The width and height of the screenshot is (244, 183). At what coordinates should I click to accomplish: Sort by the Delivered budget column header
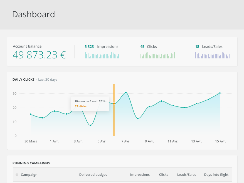click(x=93, y=175)
